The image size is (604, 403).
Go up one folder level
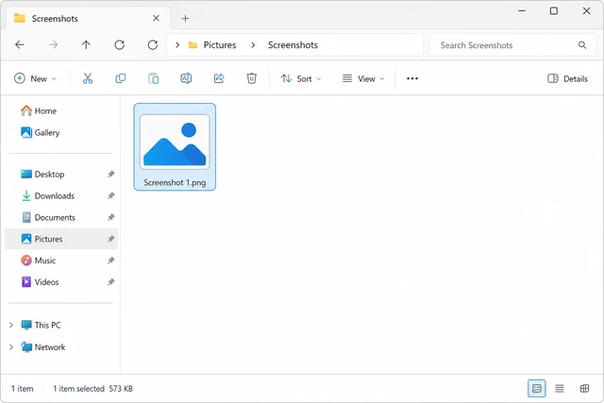pos(86,45)
